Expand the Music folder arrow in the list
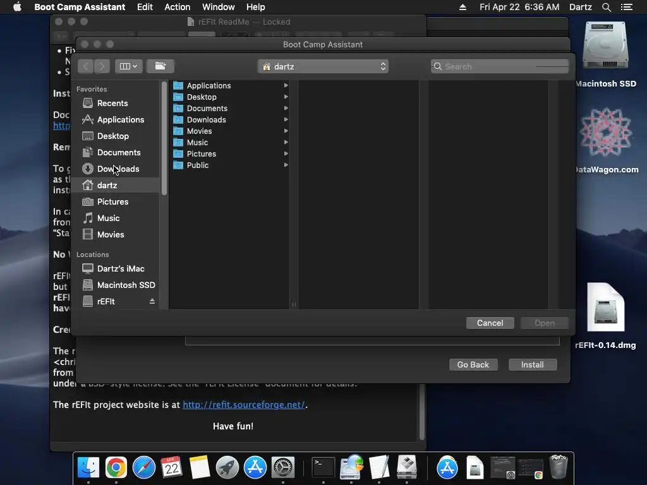 (x=286, y=142)
